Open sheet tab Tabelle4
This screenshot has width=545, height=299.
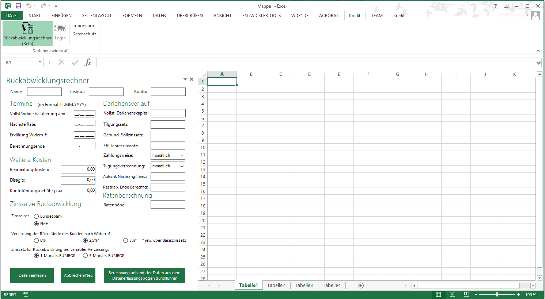332,286
